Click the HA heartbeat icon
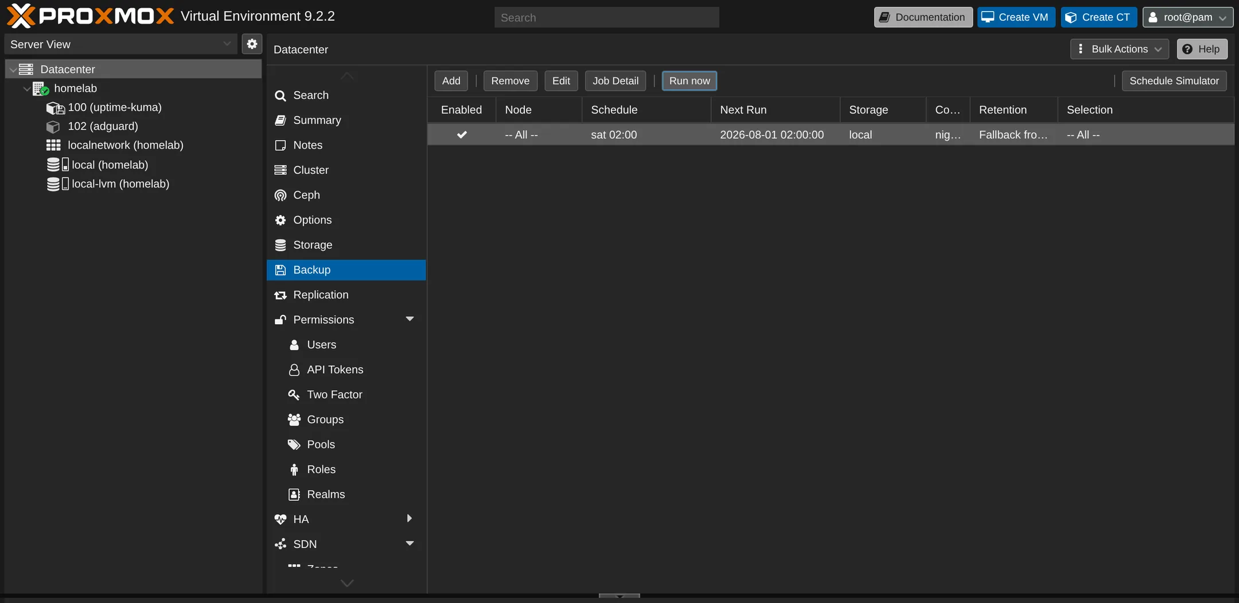Image resolution: width=1239 pixels, height=603 pixels. 280,520
